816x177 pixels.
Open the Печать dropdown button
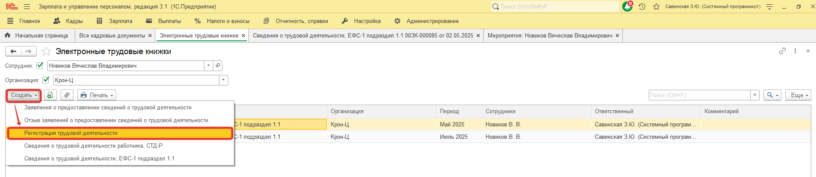tap(97, 95)
